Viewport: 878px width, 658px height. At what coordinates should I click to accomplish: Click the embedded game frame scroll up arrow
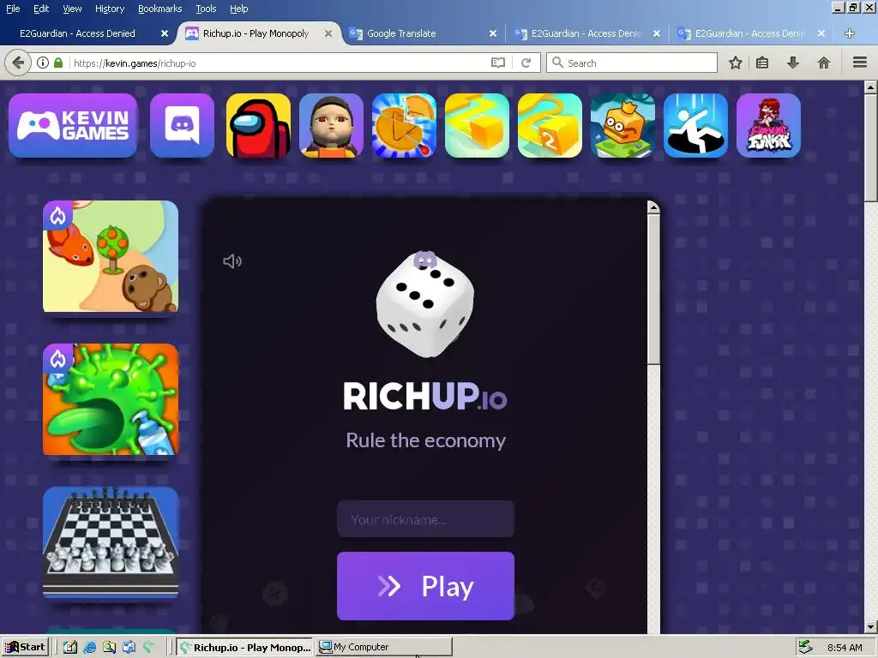click(x=653, y=207)
